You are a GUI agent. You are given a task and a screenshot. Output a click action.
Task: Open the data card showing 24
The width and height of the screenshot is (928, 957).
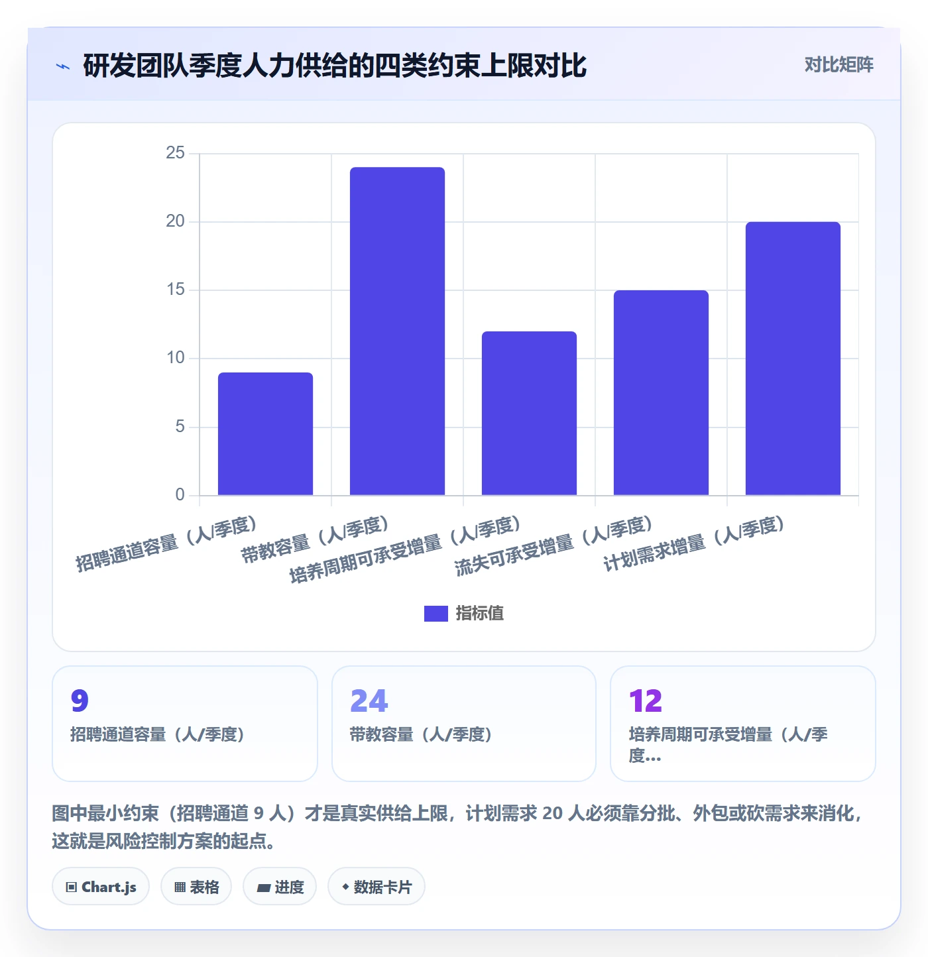pos(464,724)
